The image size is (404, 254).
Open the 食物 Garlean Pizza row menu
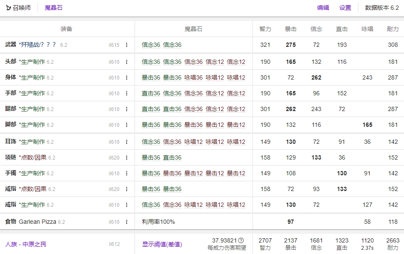(126, 222)
